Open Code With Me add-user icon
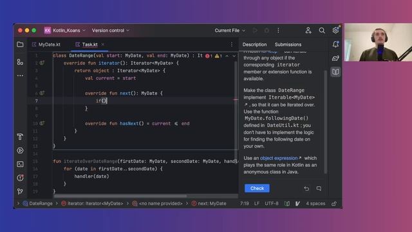This screenshot has width=412, height=232. coord(308,30)
